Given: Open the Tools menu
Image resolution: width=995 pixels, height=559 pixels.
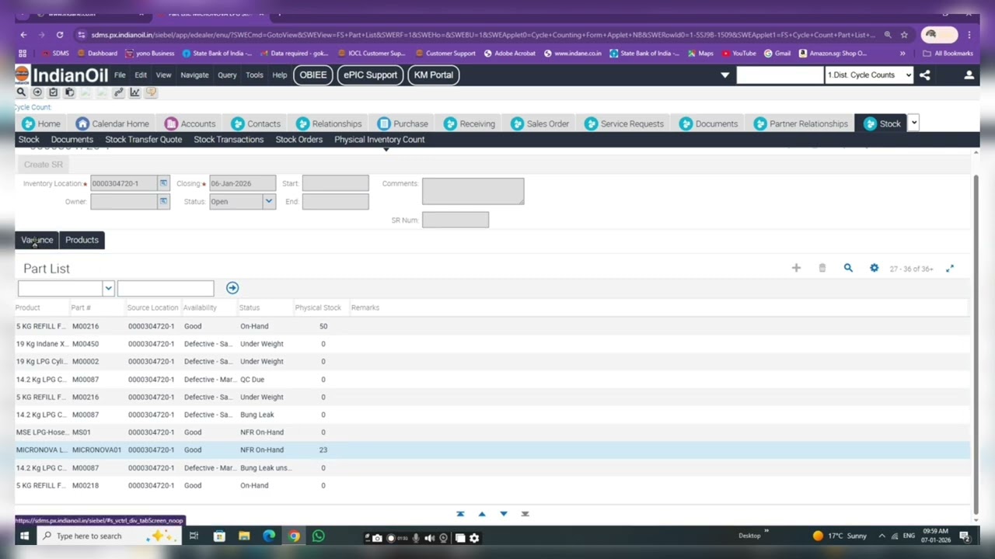Looking at the screenshot, I should [254, 75].
